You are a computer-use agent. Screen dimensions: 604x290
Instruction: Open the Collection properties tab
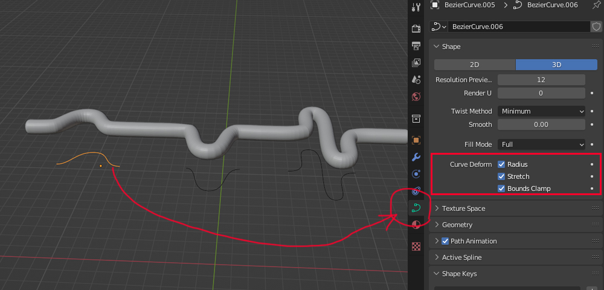(416, 118)
